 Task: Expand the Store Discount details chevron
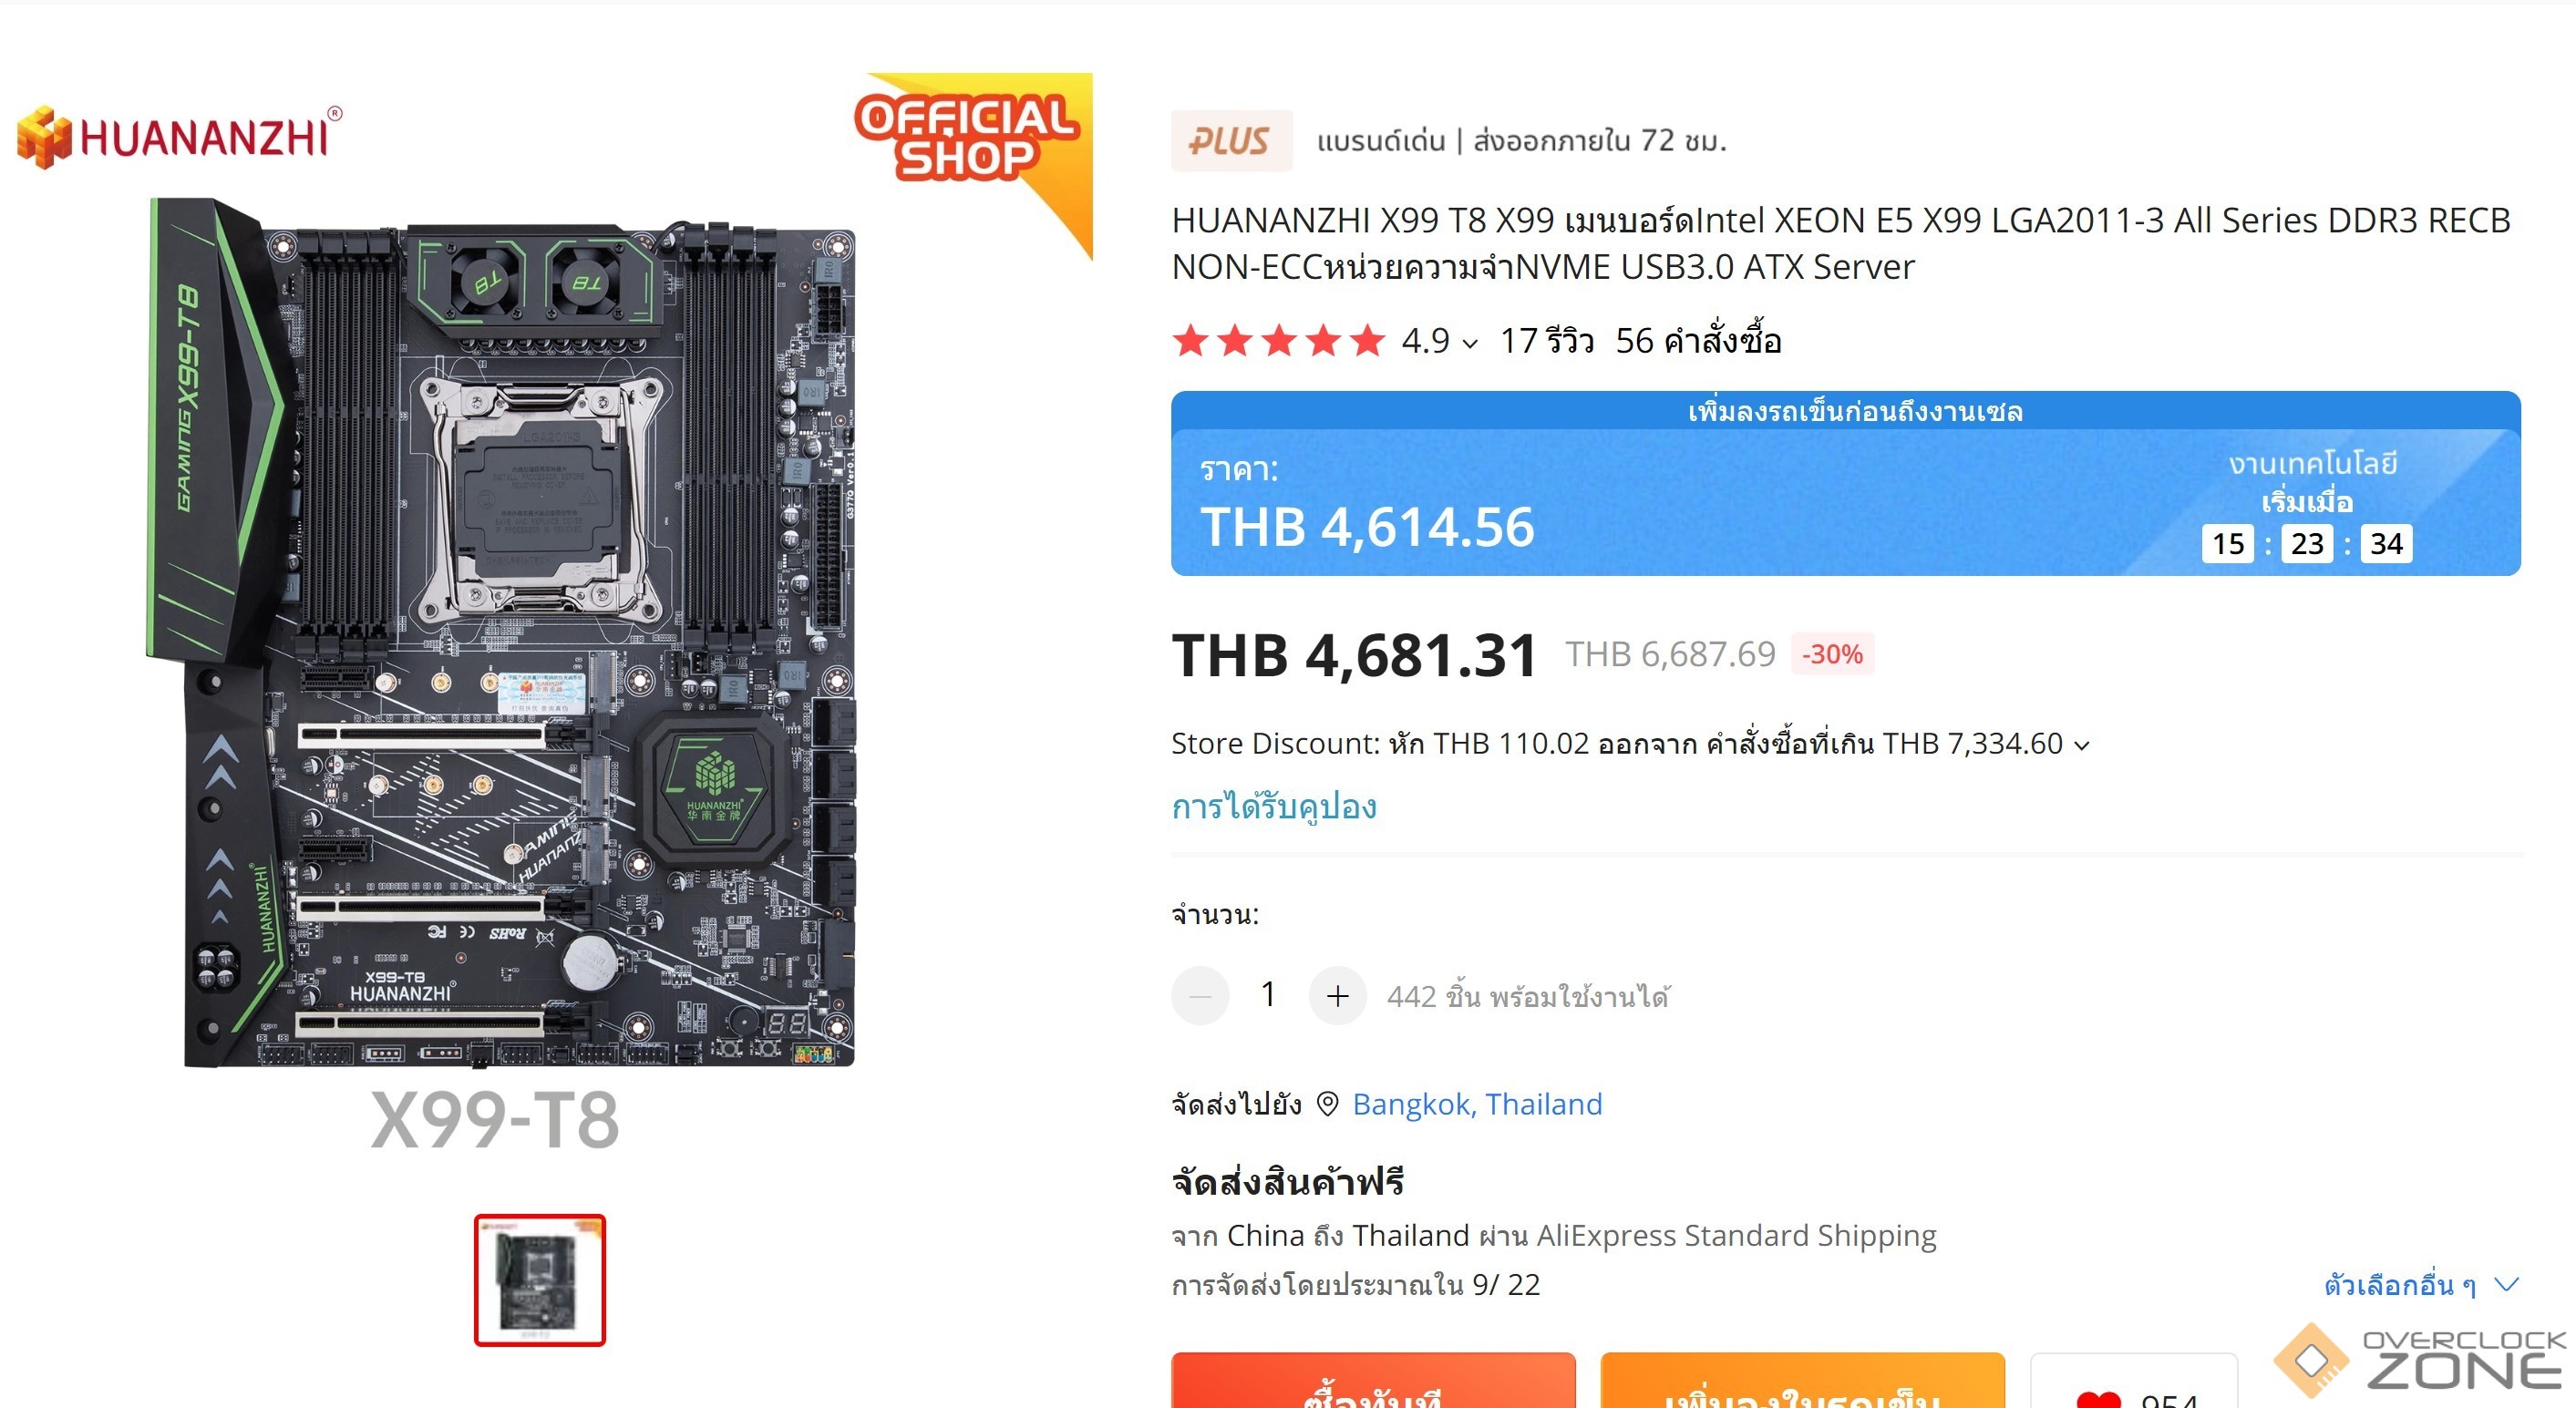click(x=2082, y=746)
